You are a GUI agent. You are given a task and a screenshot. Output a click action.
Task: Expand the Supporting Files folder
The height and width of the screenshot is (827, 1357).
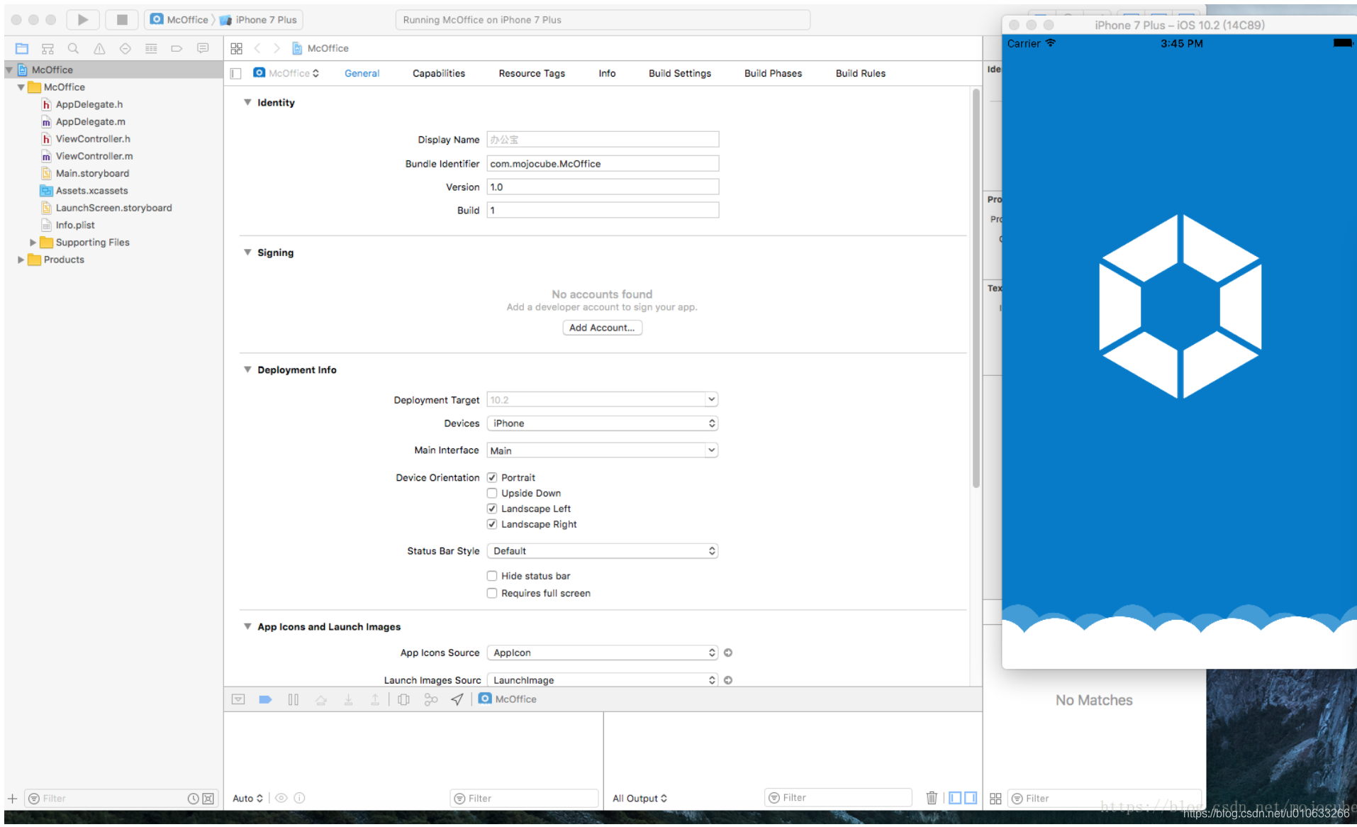click(x=33, y=243)
